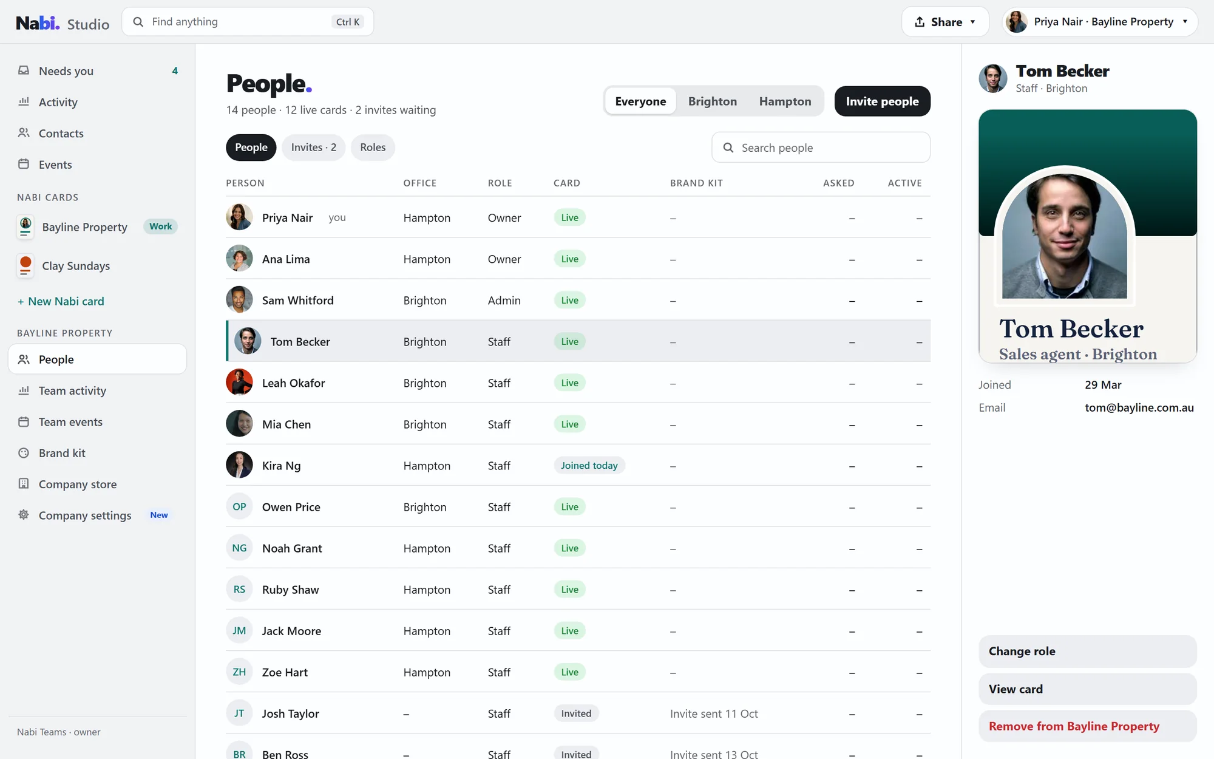Image resolution: width=1214 pixels, height=759 pixels.
Task: Click the Ruby Shaw RS initials avatar
Action: coord(239,589)
